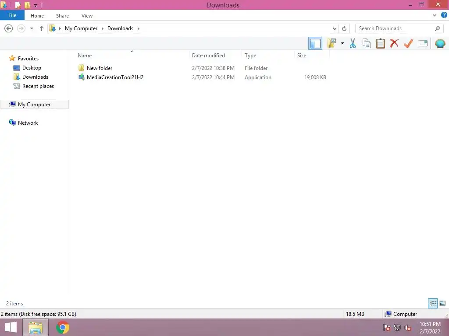Open the Customize Quick Access Toolbar dropdown
Screen dimensions: 449x336
coord(36,5)
